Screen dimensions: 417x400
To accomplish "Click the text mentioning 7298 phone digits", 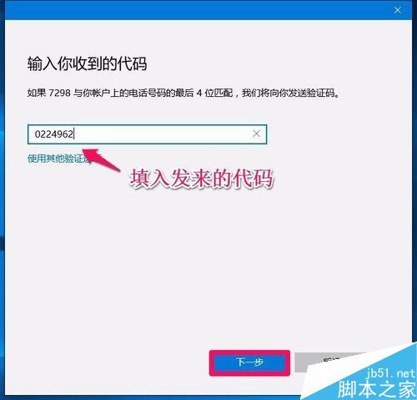I will (x=183, y=93).
